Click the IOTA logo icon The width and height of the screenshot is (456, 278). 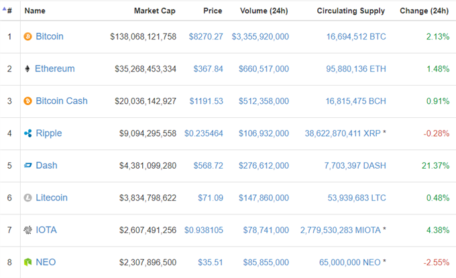click(27, 230)
